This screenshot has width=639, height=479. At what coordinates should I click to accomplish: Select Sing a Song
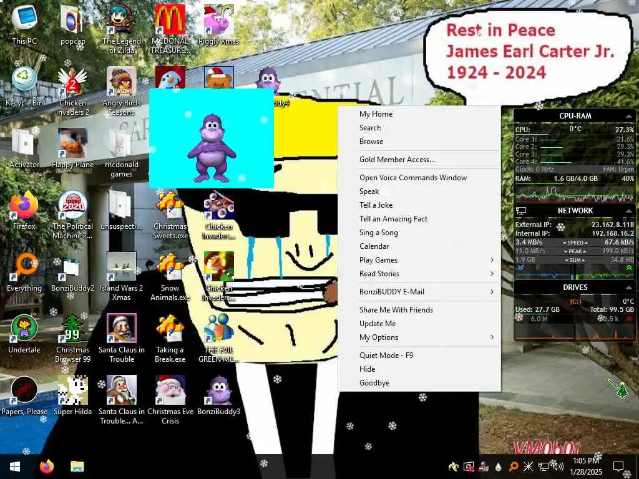(420, 233)
